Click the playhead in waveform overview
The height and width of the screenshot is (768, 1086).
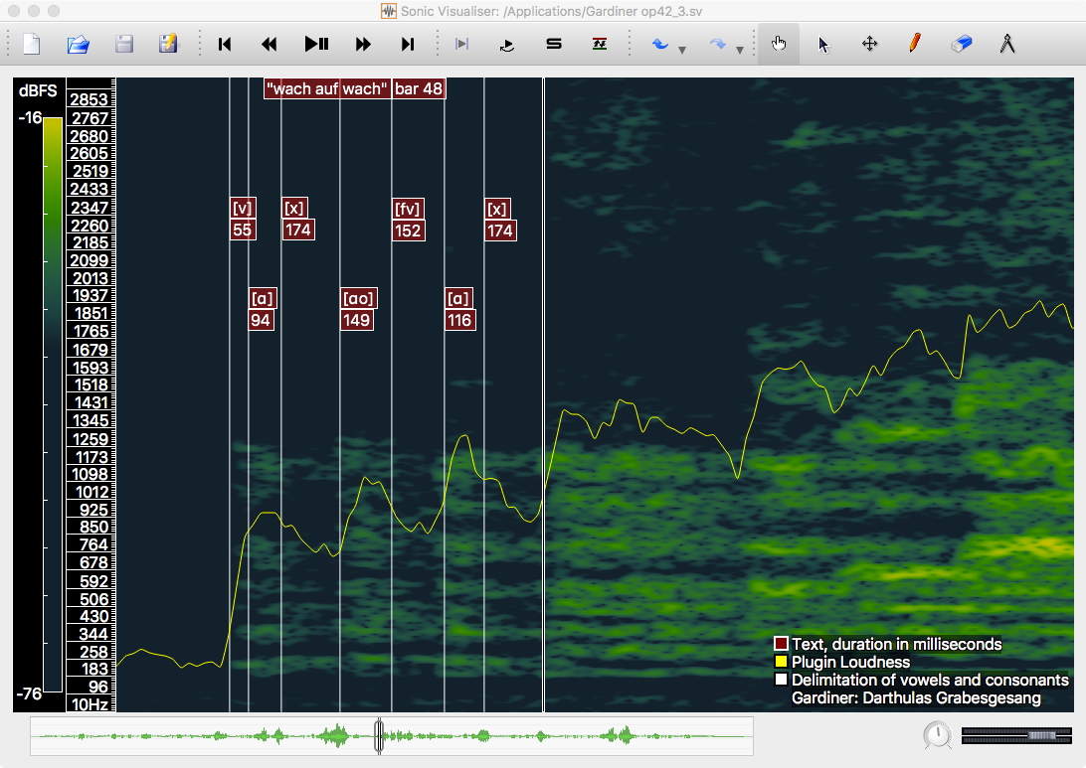point(379,735)
